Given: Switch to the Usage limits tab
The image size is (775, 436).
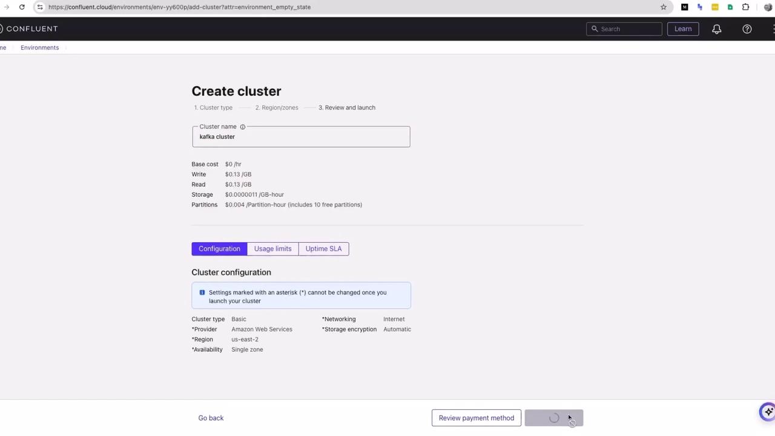Looking at the screenshot, I should (272, 249).
